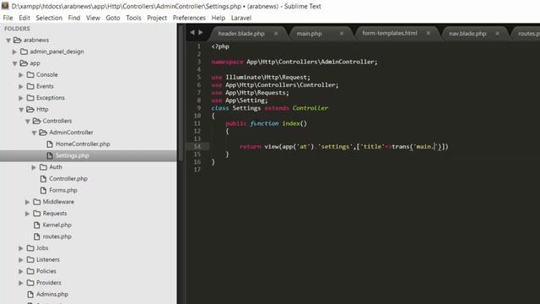Viewport: 540px width, 304px height.
Task: Click the Kernel.php file icon
Action: coord(37,225)
